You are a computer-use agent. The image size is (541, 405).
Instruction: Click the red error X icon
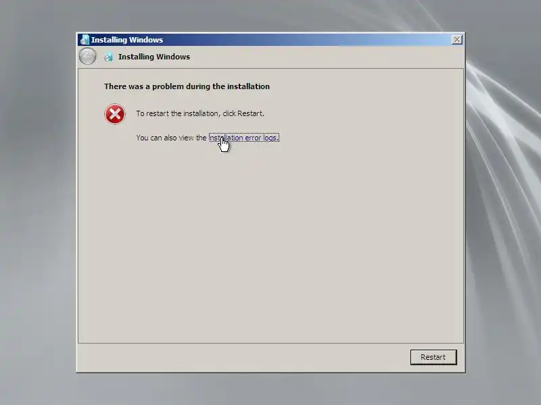click(115, 114)
